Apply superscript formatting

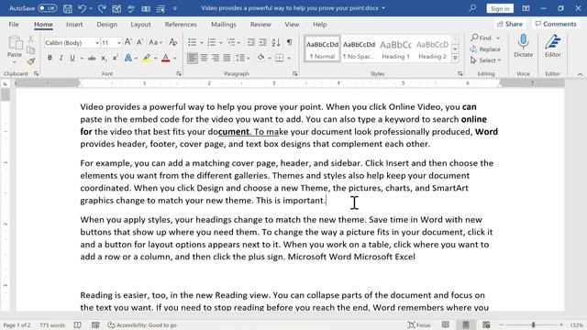coord(116,58)
